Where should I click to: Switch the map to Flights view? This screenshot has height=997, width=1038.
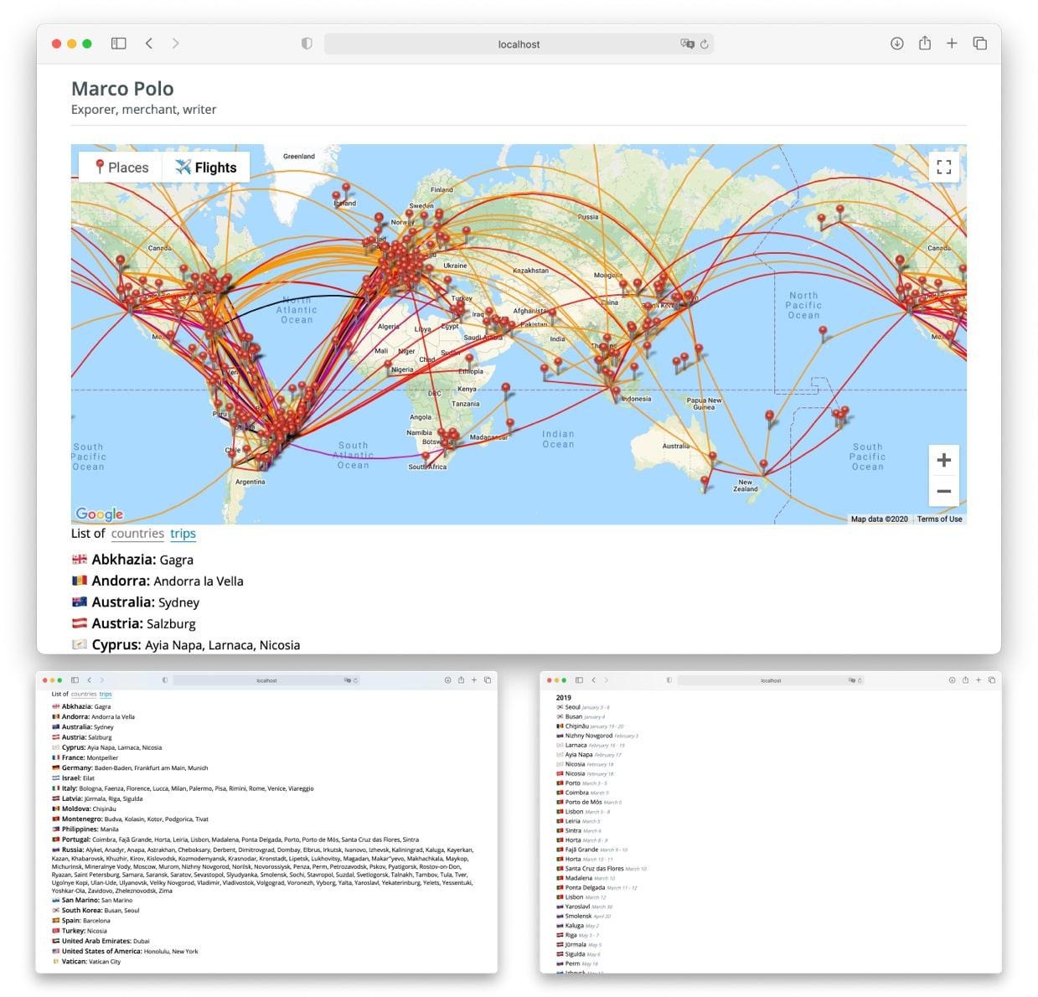coord(207,166)
